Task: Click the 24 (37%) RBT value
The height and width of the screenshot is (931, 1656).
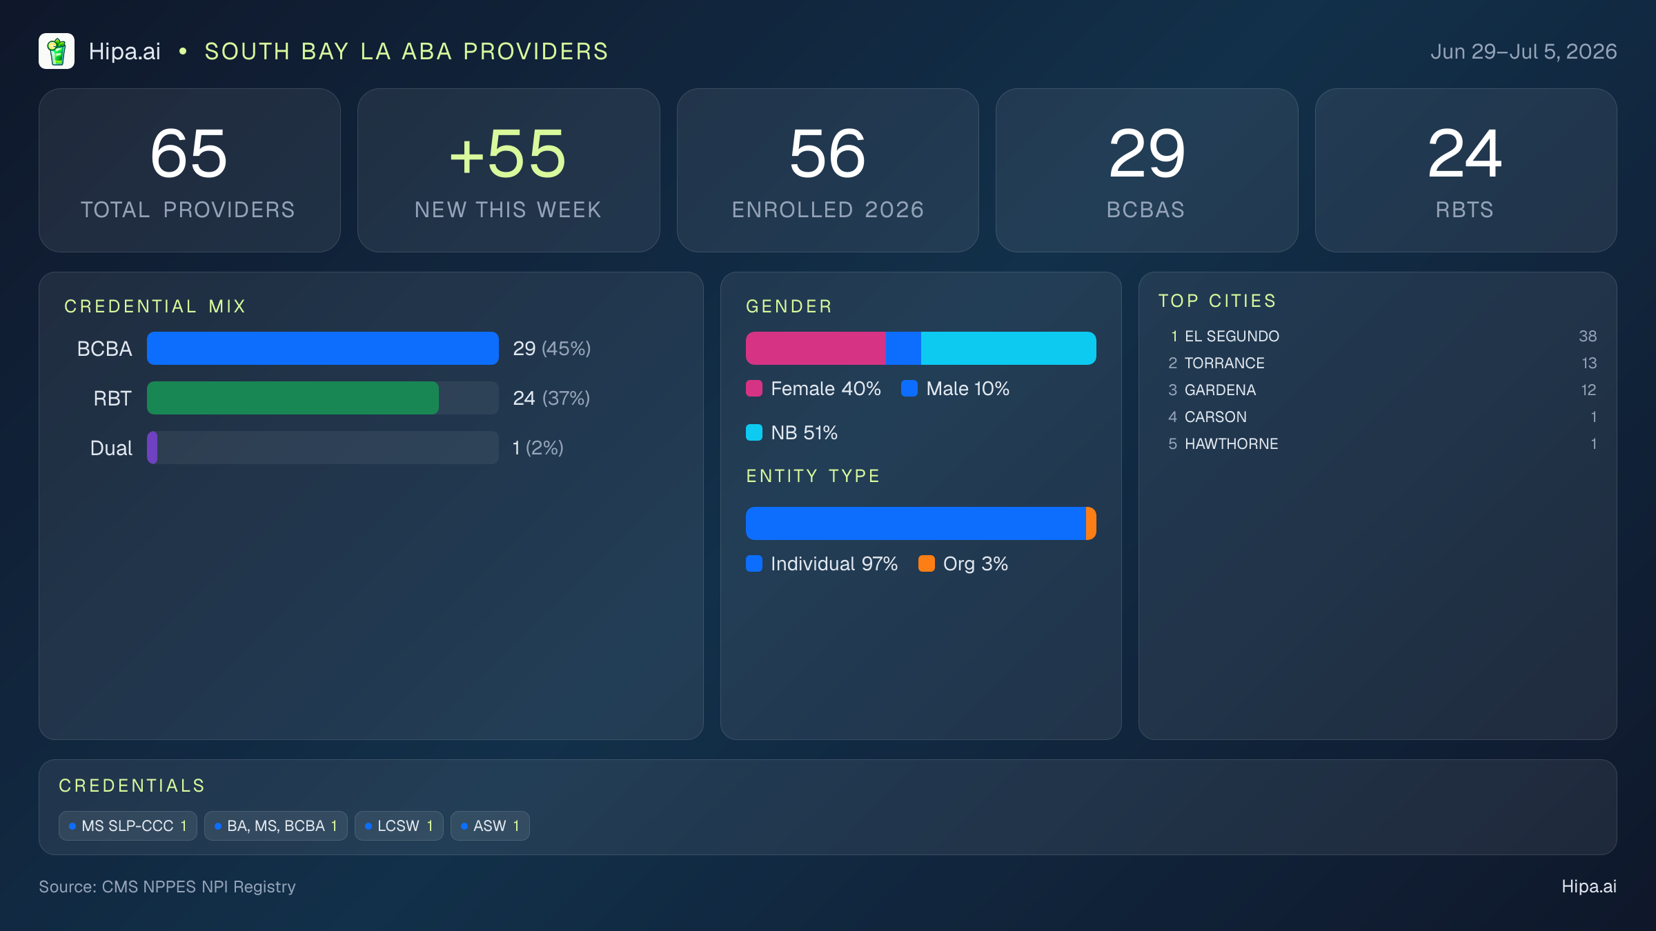Action: pyautogui.click(x=551, y=398)
